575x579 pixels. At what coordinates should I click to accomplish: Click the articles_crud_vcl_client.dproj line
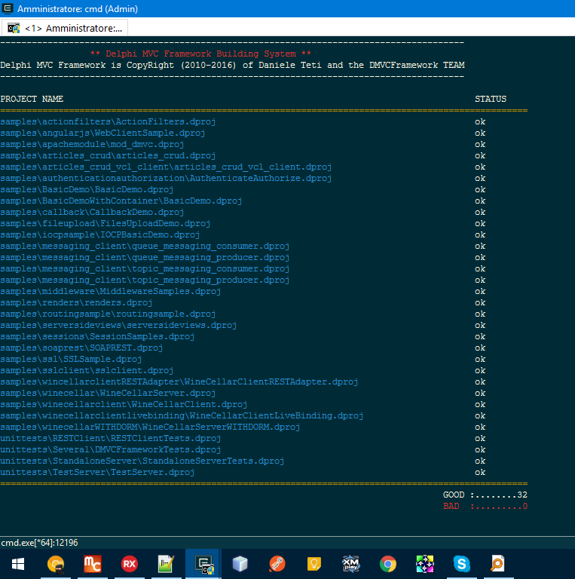coord(166,167)
